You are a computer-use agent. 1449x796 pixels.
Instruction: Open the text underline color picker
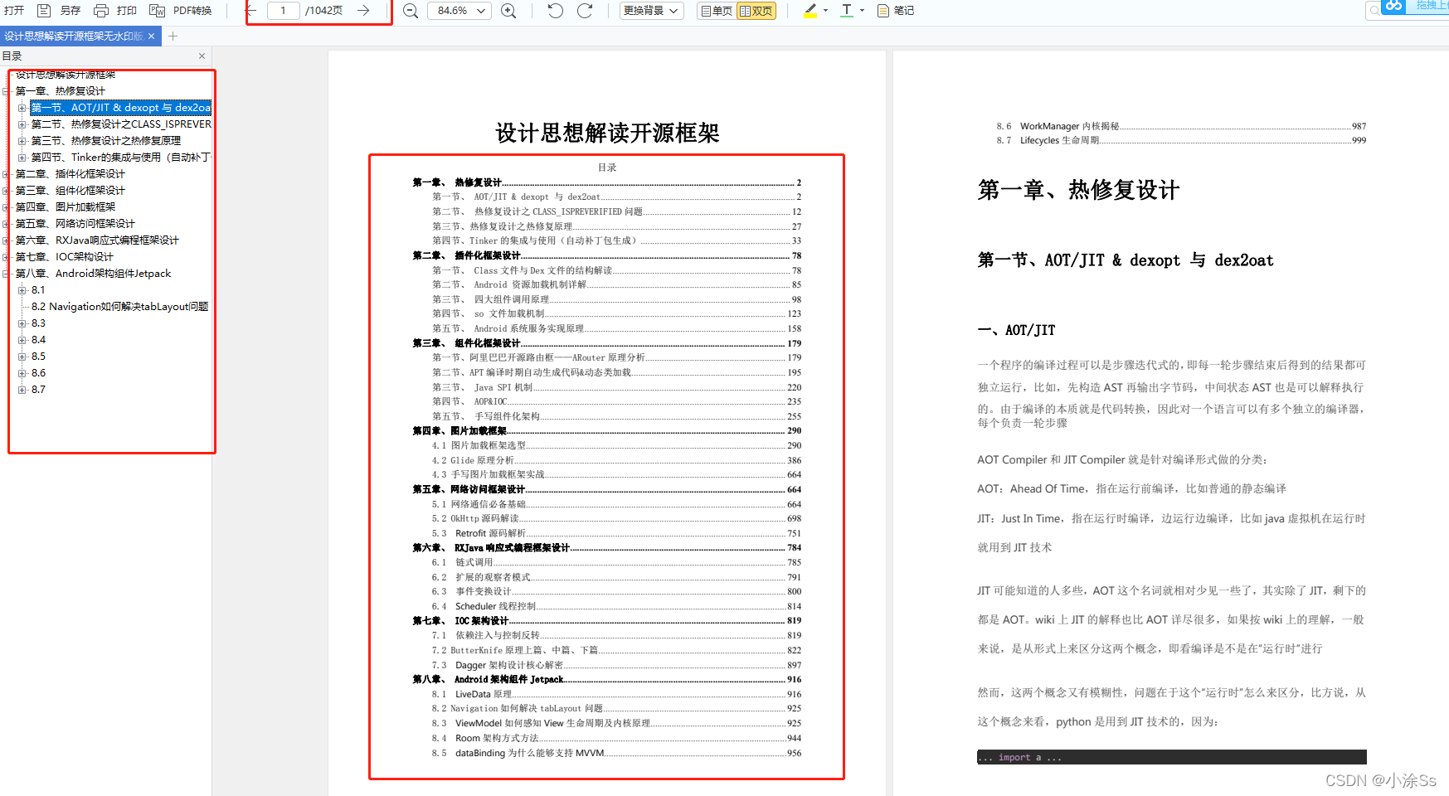pyautogui.click(x=860, y=11)
